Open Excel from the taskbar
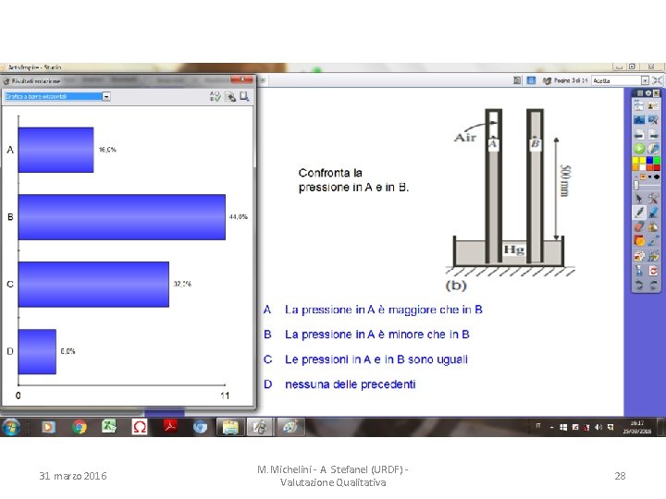 [109, 426]
